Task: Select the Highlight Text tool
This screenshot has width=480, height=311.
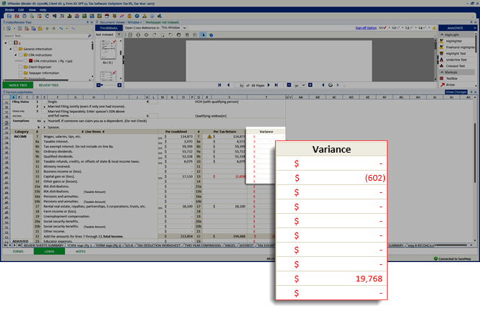Action: pyautogui.click(x=455, y=53)
